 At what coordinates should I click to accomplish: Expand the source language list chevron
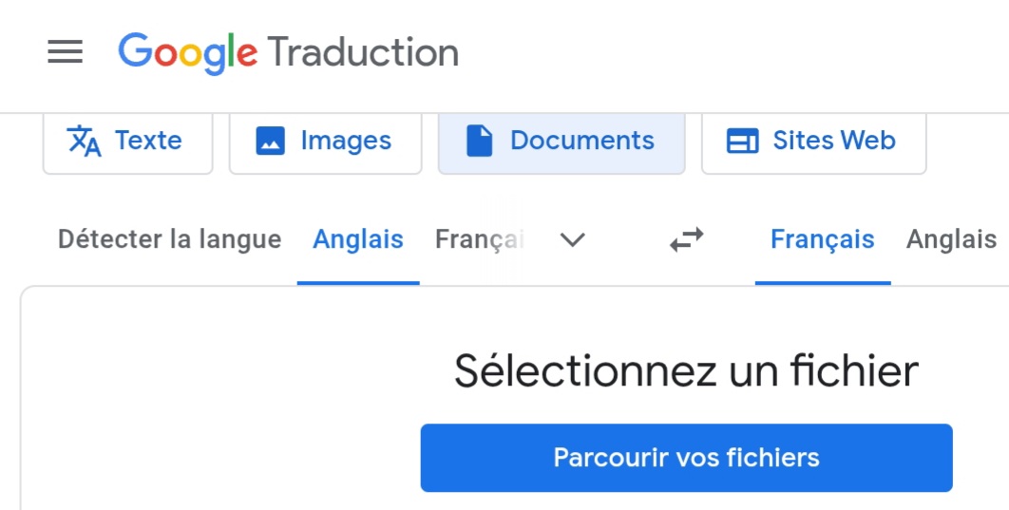click(x=572, y=239)
